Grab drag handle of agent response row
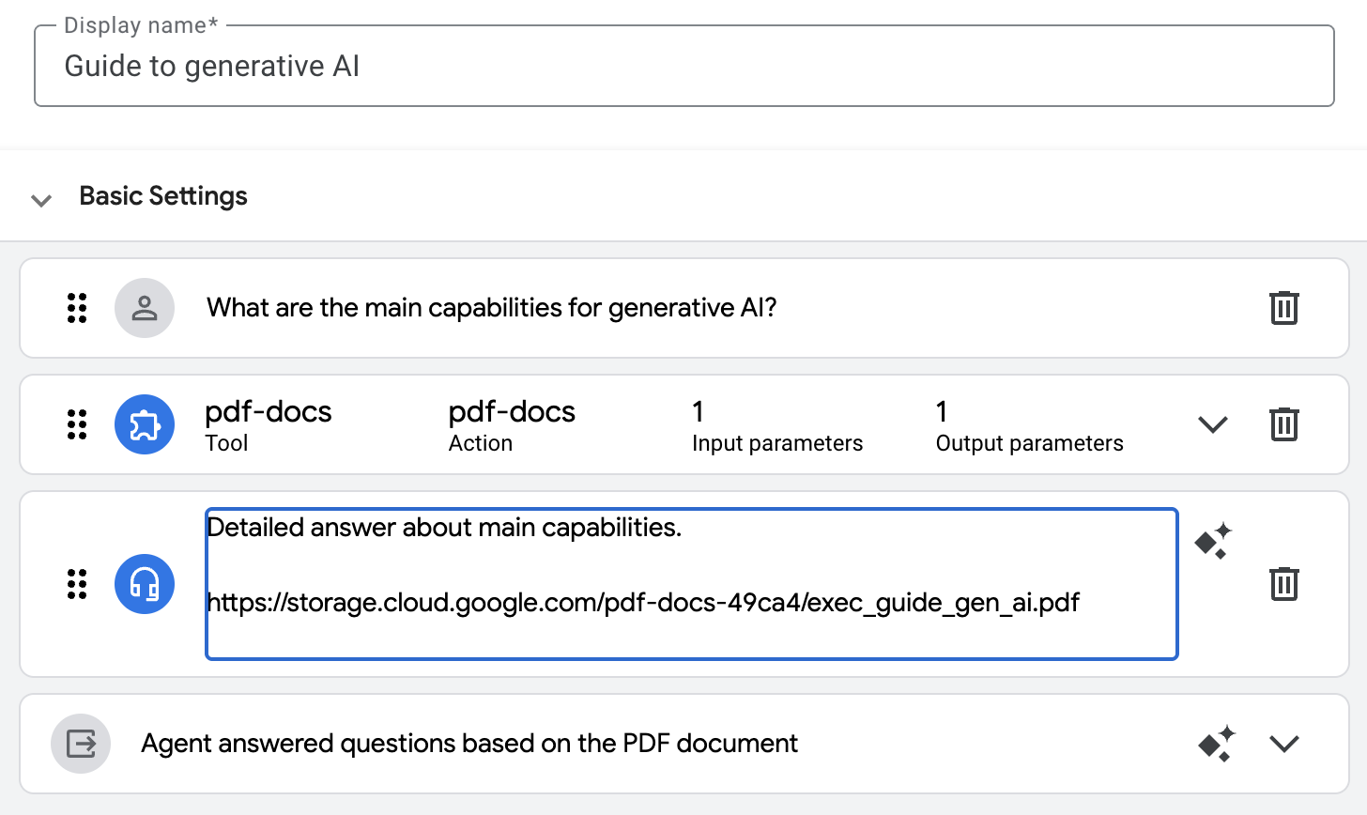The image size is (1367, 815). 77,584
